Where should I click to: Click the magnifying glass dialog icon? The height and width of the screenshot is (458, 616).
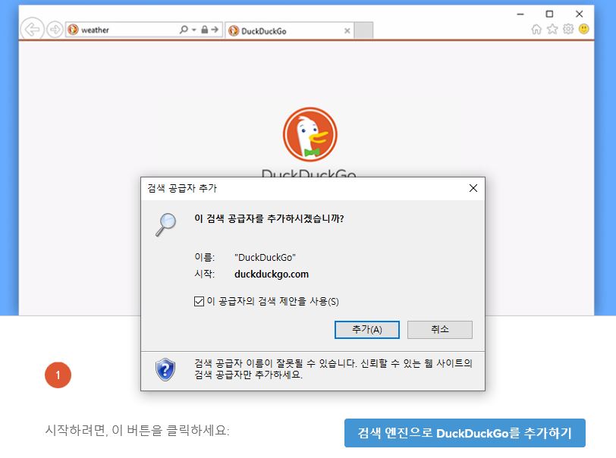[x=166, y=224]
